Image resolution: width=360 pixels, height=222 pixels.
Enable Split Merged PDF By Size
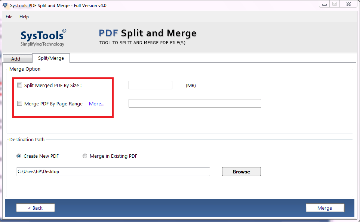pyautogui.click(x=19, y=85)
